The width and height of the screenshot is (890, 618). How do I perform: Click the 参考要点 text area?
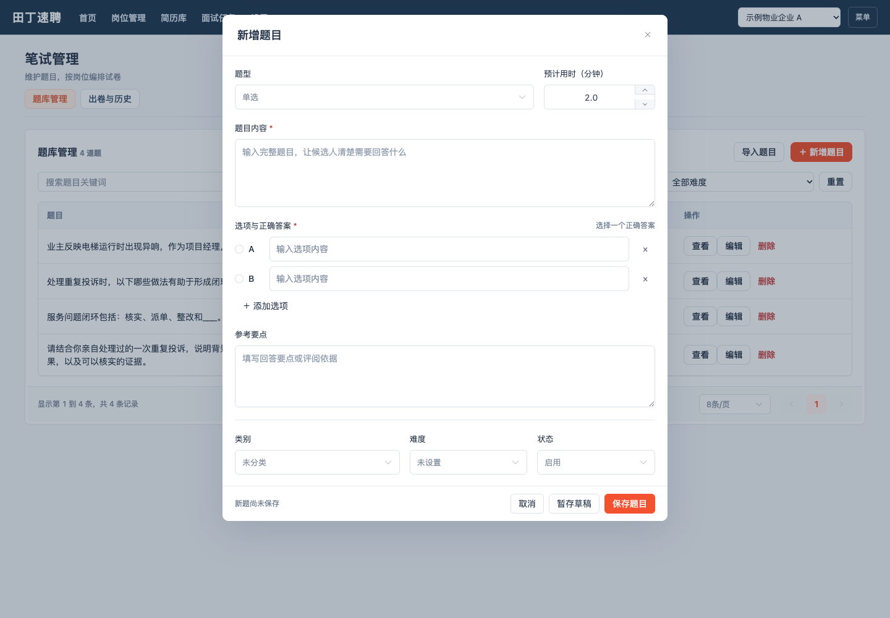pyautogui.click(x=445, y=376)
